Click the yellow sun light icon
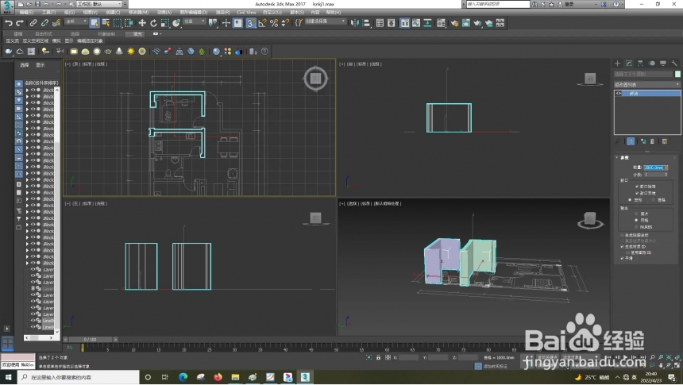The width and height of the screenshot is (683, 385). click(131, 52)
